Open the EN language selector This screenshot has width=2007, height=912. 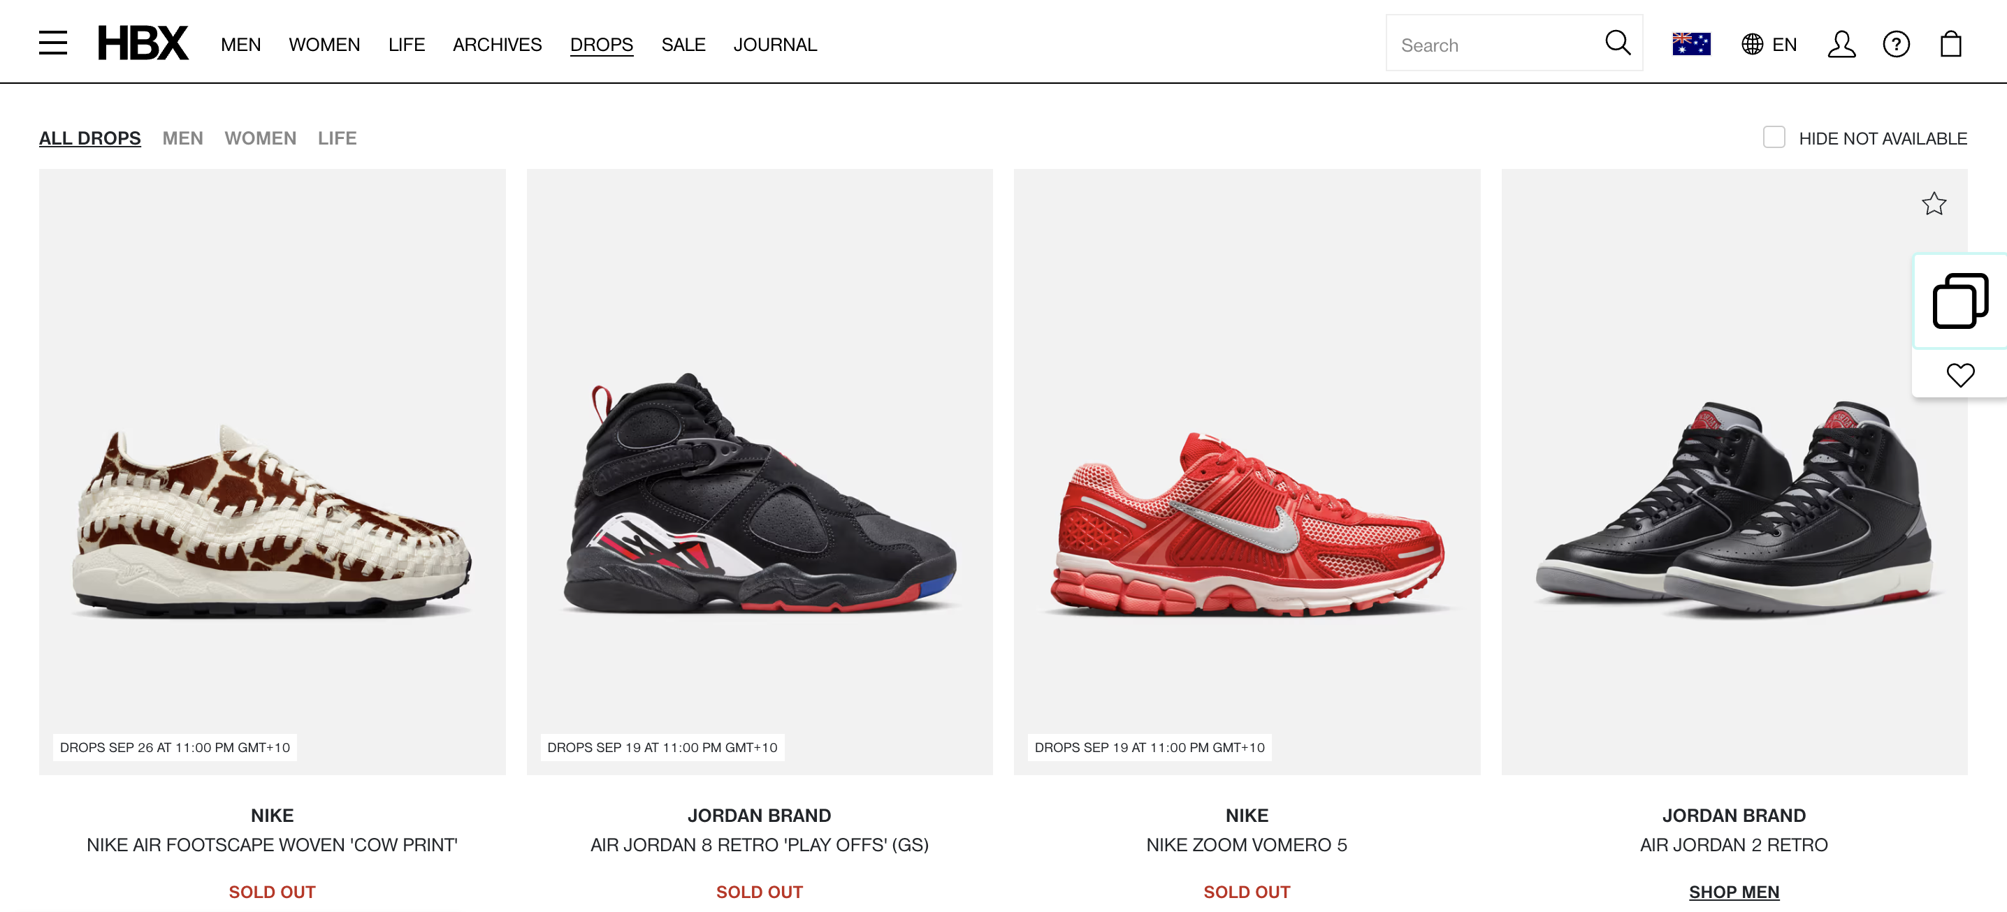[1769, 45]
